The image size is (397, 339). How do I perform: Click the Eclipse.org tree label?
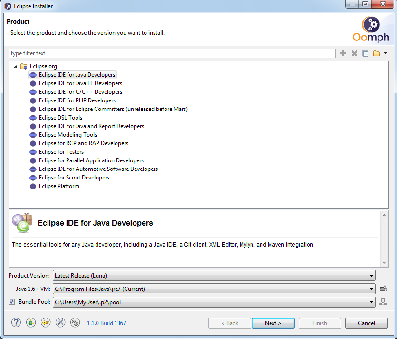[x=43, y=67]
